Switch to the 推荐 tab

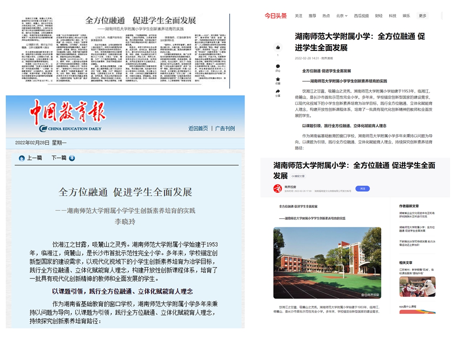pyautogui.click(x=313, y=16)
